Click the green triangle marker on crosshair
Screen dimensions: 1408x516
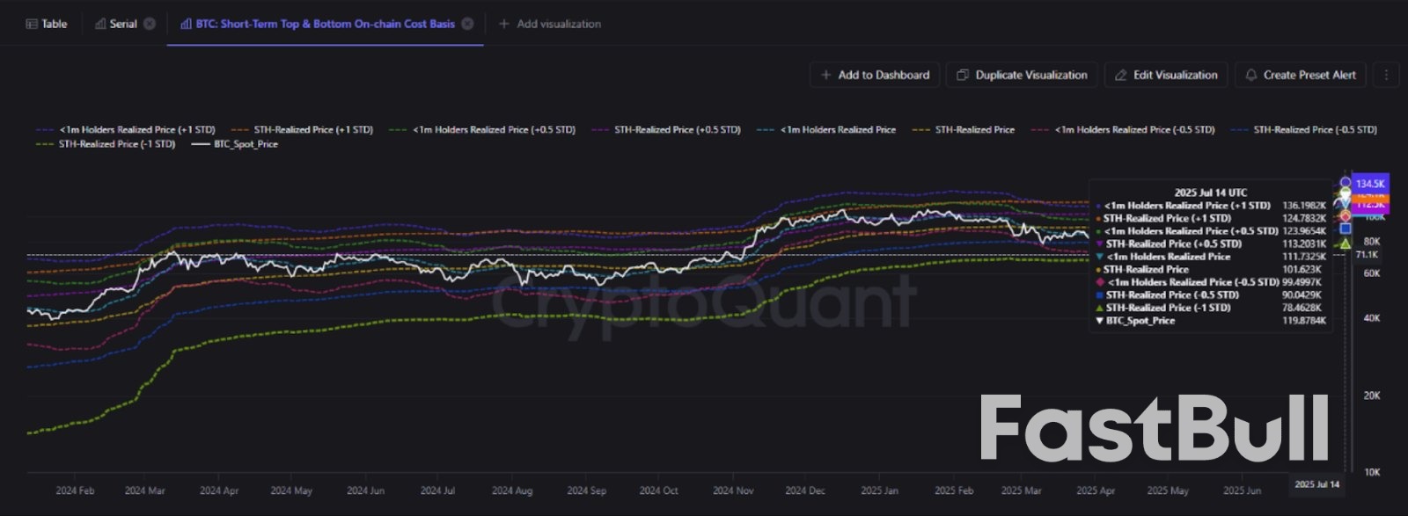point(1345,243)
